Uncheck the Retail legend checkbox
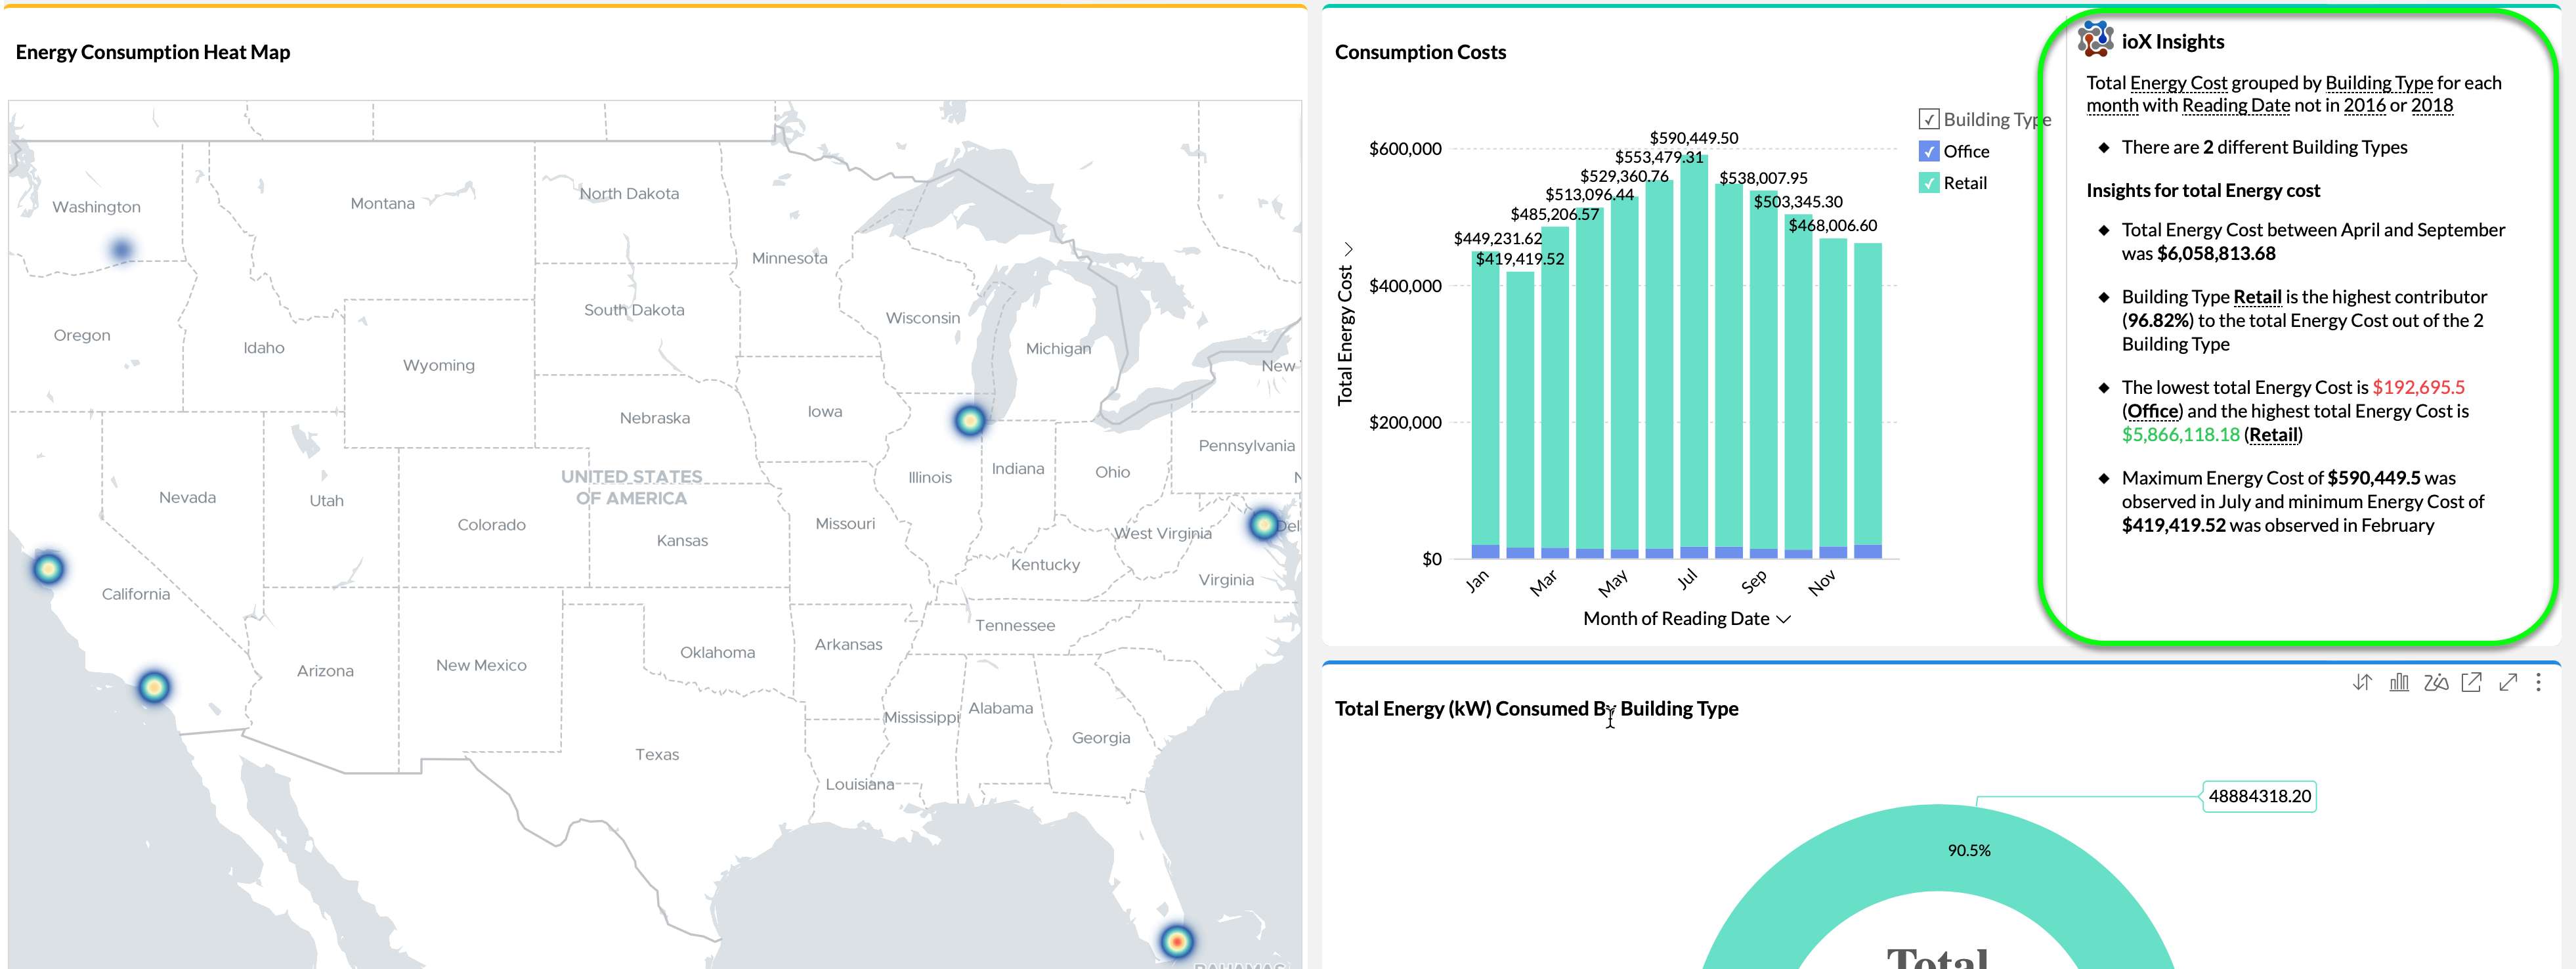This screenshot has height=969, width=2576. pos(1929,183)
